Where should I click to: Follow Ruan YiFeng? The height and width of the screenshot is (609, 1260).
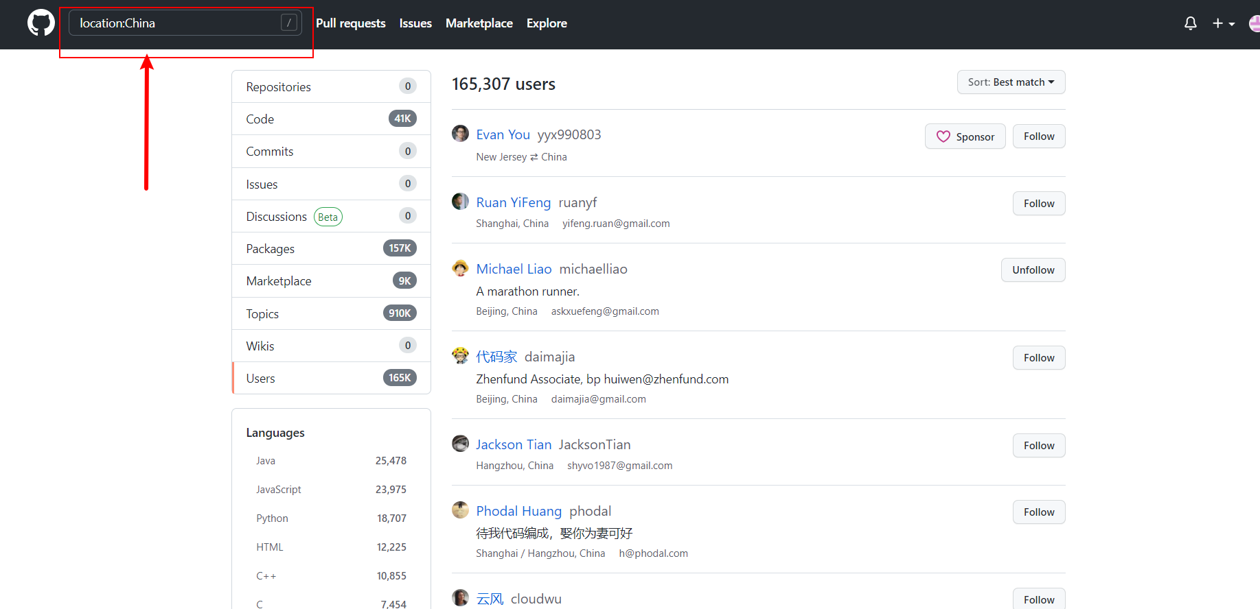pyautogui.click(x=1039, y=204)
